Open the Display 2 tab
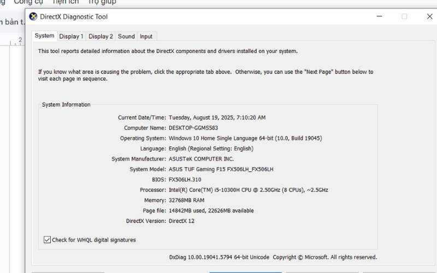Viewport: 437px width, 273px height. [101, 37]
